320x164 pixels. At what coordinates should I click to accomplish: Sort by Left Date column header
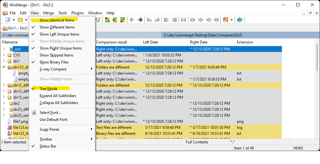point(164,42)
